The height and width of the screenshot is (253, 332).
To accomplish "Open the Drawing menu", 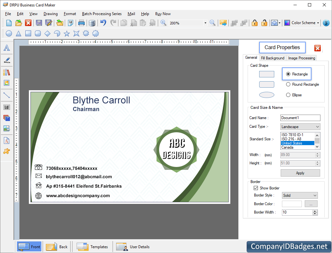I will coord(50,14).
